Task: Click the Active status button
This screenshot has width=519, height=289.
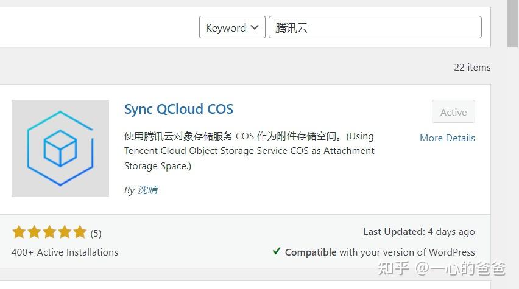Action: [453, 112]
